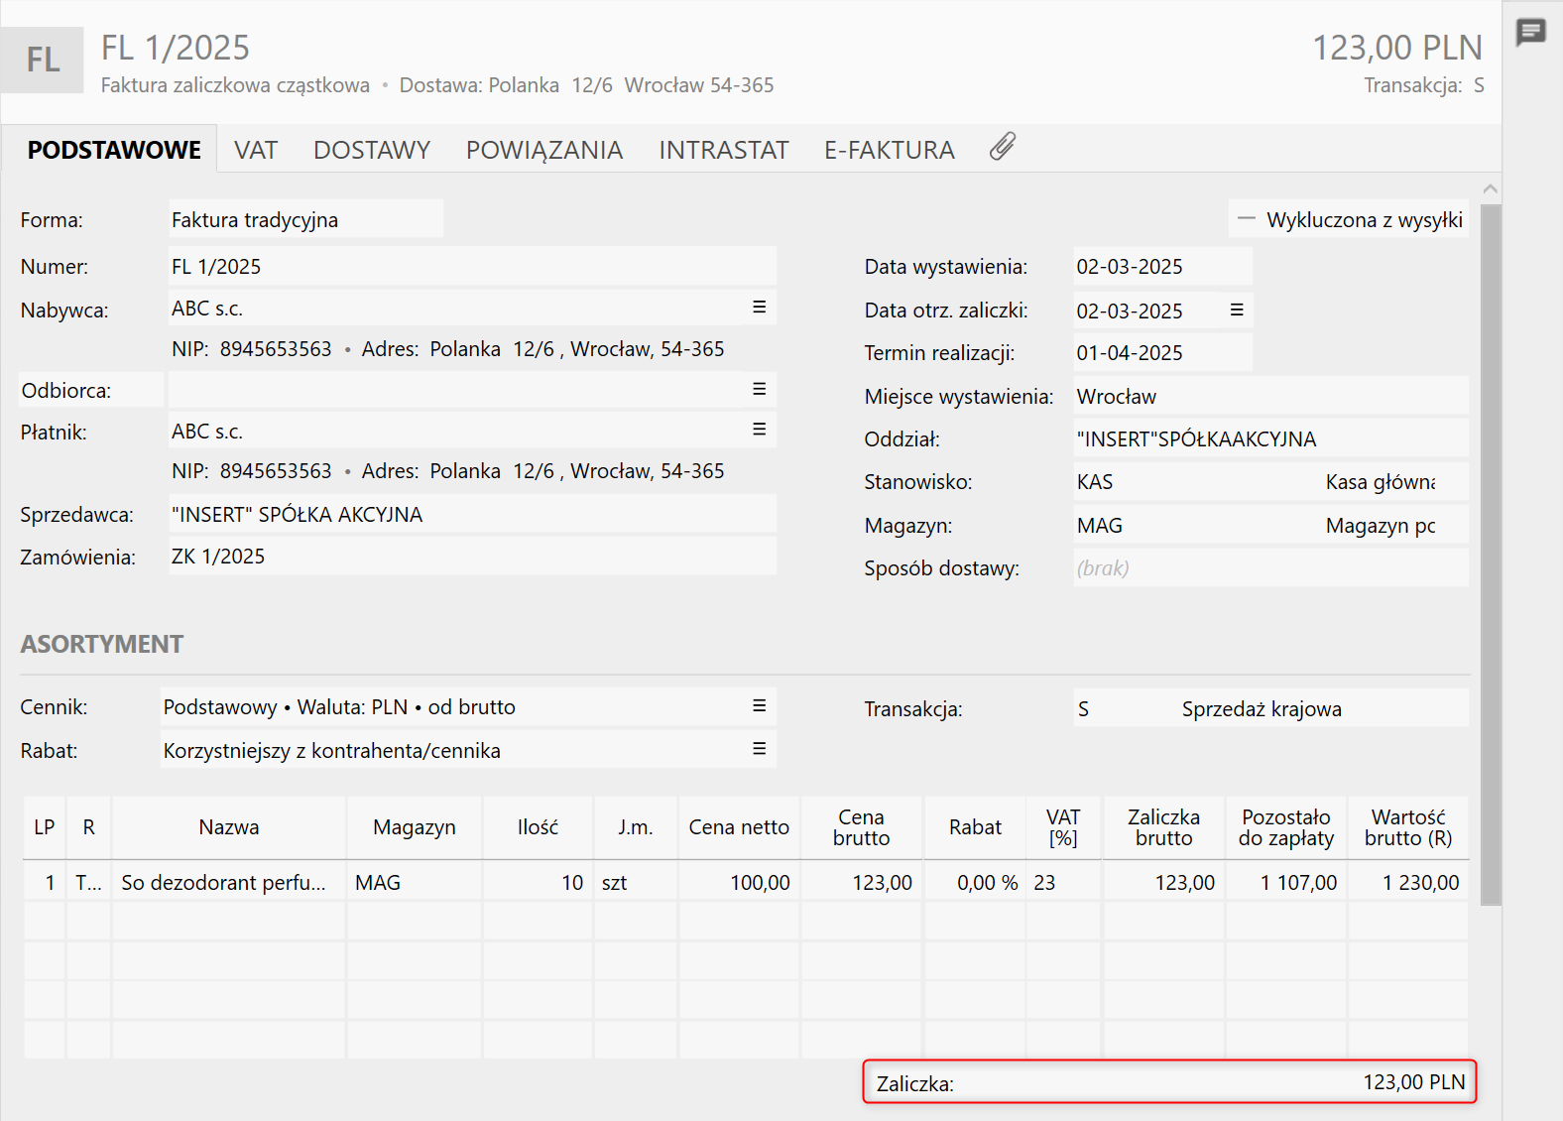1563x1121 pixels.
Task: Click the Cennik options menu icon
Action: [759, 705]
